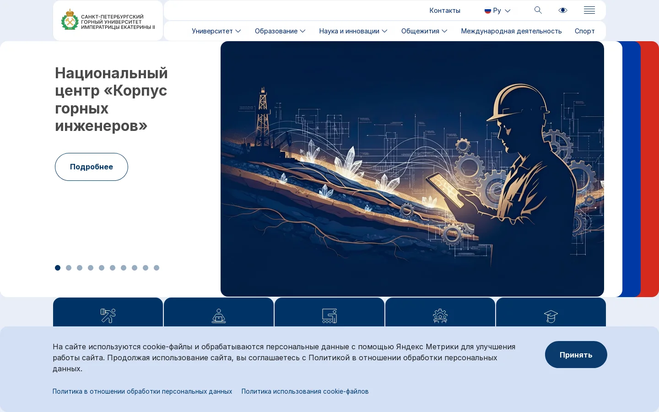Open the hamburger menu icon
This screenshot has width=659, height=412.
[589, 10]
